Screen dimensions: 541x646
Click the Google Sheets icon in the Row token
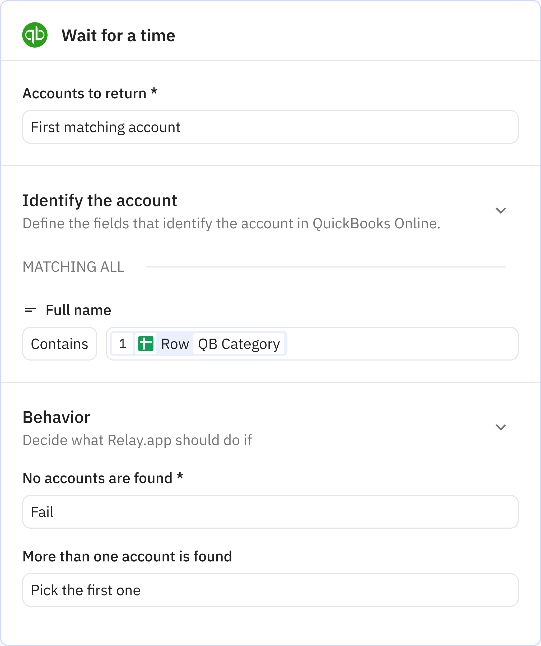pyautogui.click(x=147, y=344)
